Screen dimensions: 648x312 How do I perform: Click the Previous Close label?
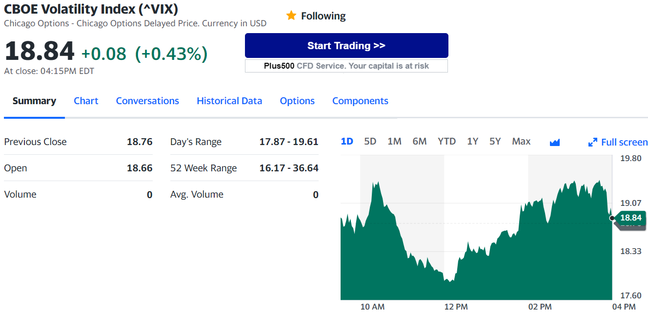point(35,142)
